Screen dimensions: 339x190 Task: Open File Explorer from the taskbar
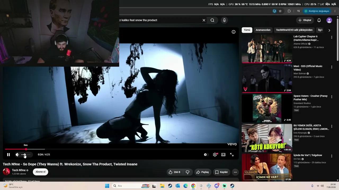click(x=162, y=186)
